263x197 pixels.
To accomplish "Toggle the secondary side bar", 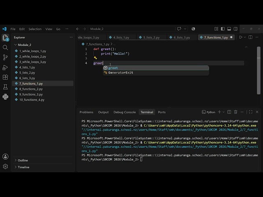I will (x=235, y=29).
